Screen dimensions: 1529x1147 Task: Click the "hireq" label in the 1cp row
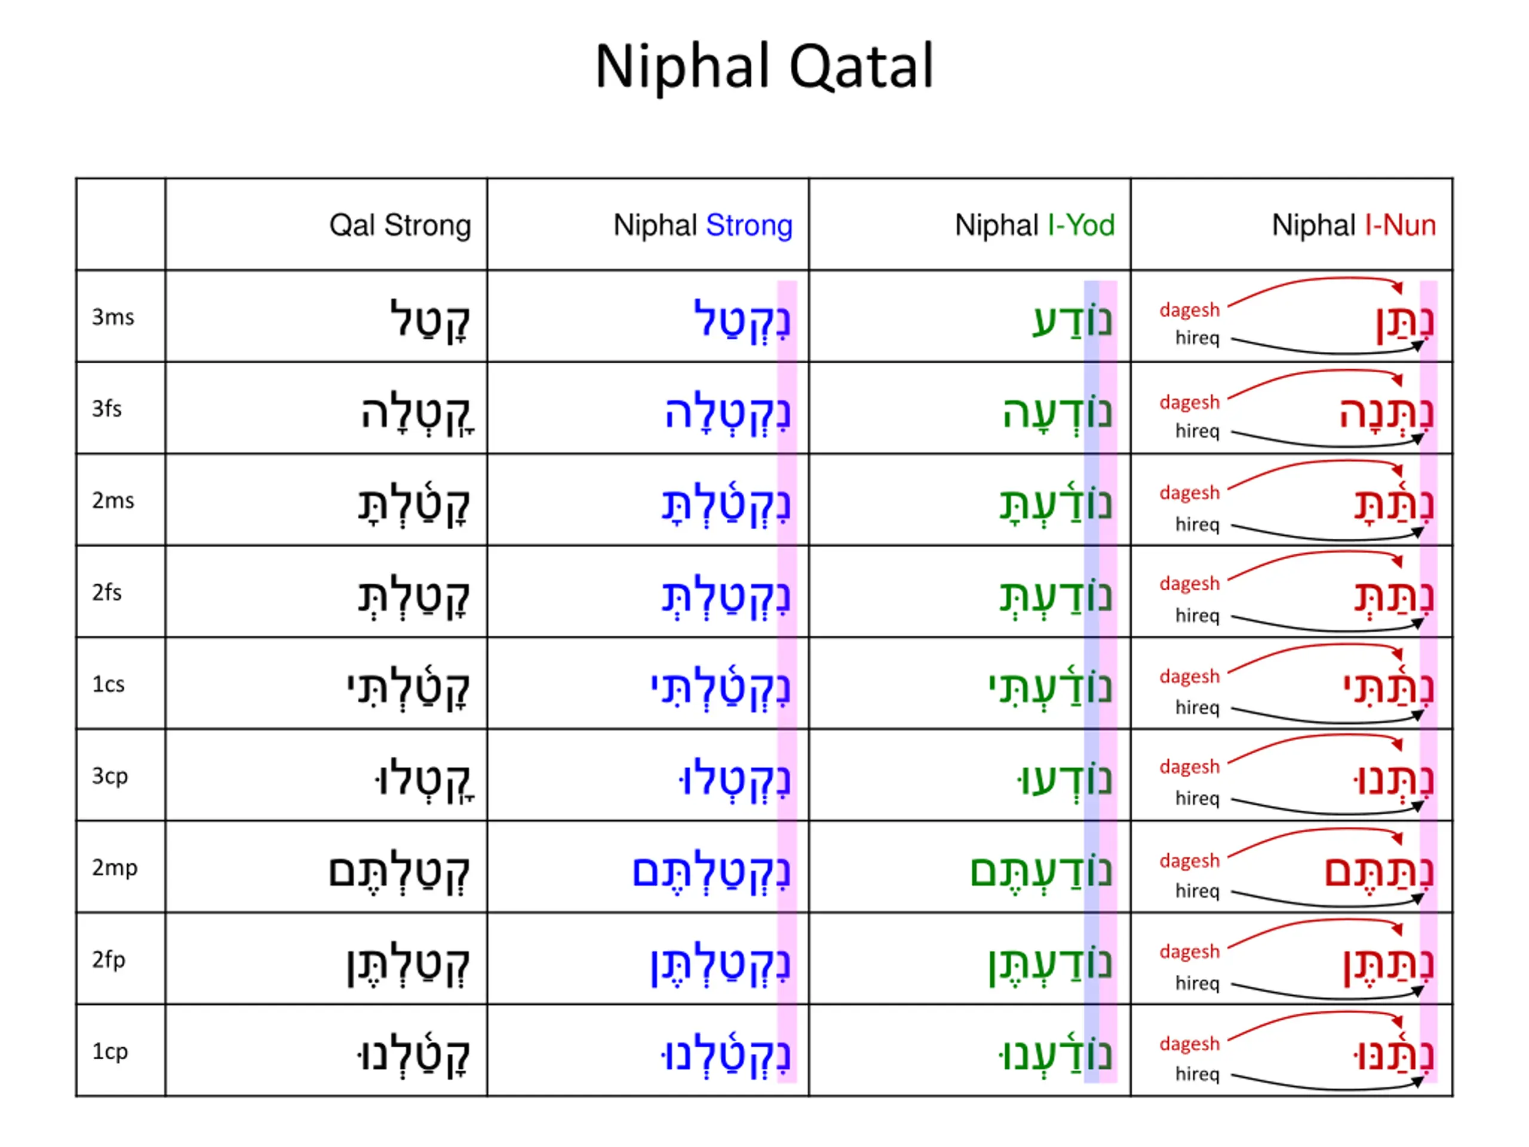[1197, 1074]
